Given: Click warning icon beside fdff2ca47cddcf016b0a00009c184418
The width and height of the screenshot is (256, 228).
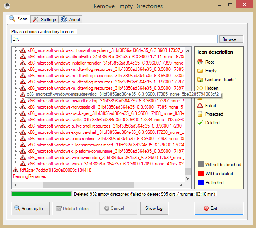Looking at the screenshot, I should (15, 170).
